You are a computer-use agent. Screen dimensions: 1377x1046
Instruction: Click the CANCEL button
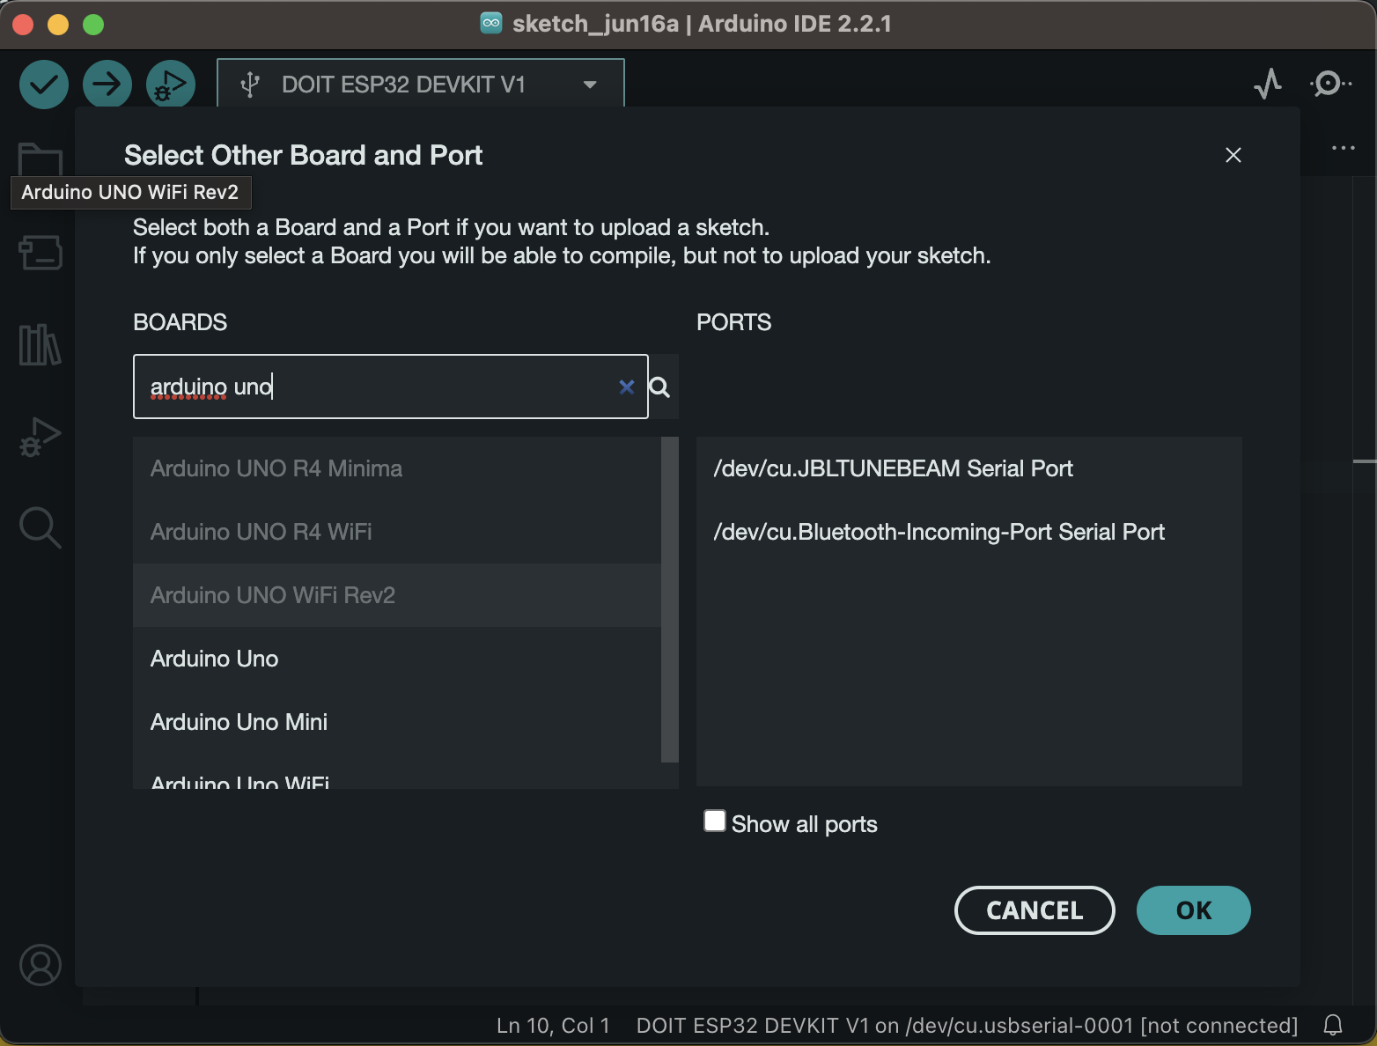[x=1035, y=910]
